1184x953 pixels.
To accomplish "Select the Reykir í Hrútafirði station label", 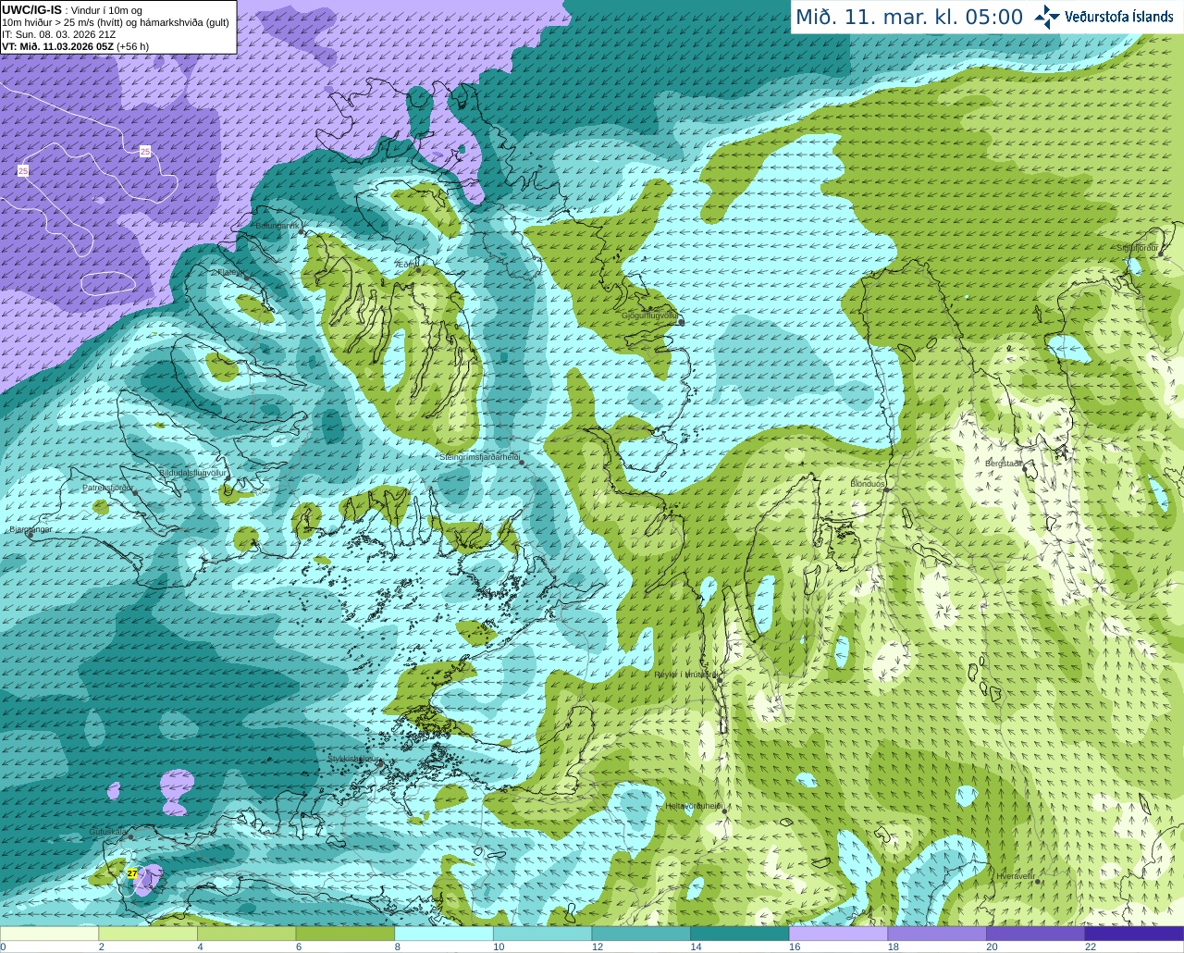I will 685,675.
